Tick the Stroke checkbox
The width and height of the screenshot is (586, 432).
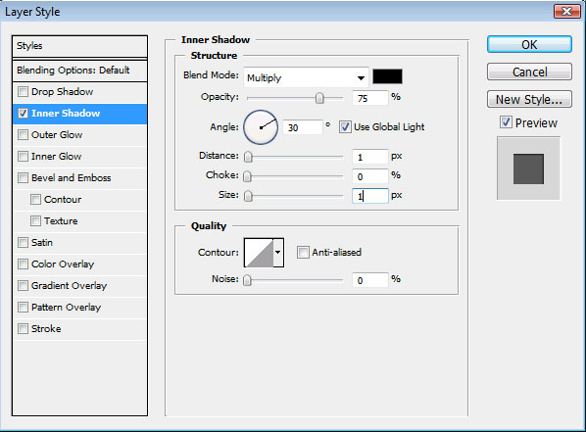[x=23, y=328]
